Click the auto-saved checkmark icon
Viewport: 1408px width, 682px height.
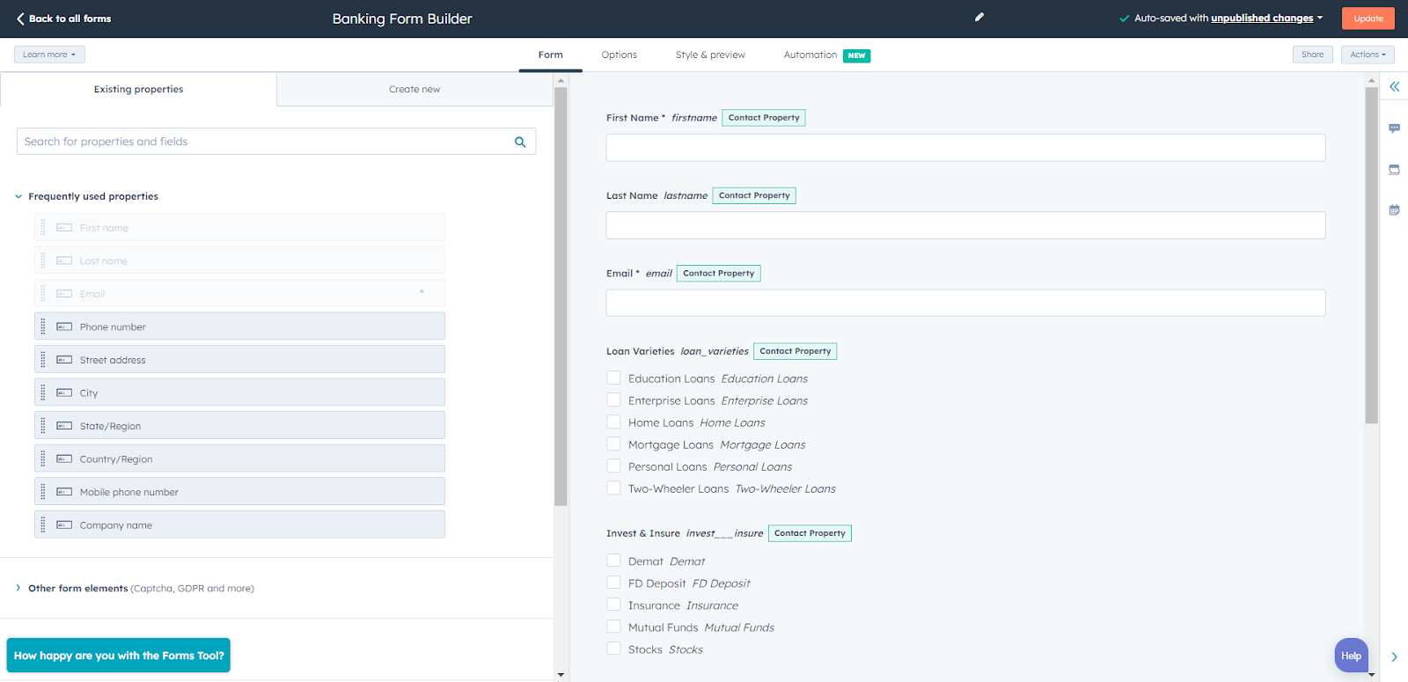click(x=1124, y=18)
